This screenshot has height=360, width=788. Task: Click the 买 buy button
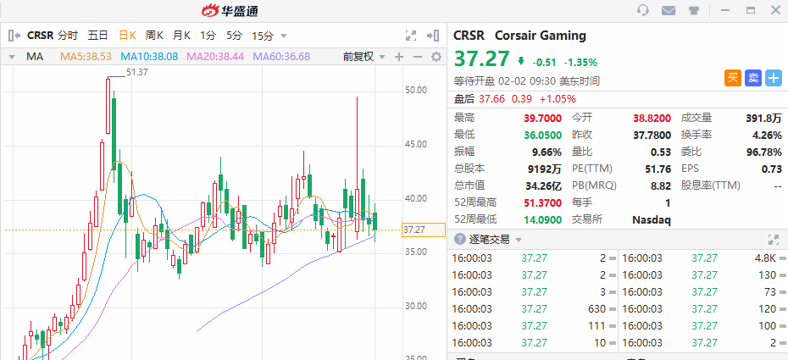[733, 78]
